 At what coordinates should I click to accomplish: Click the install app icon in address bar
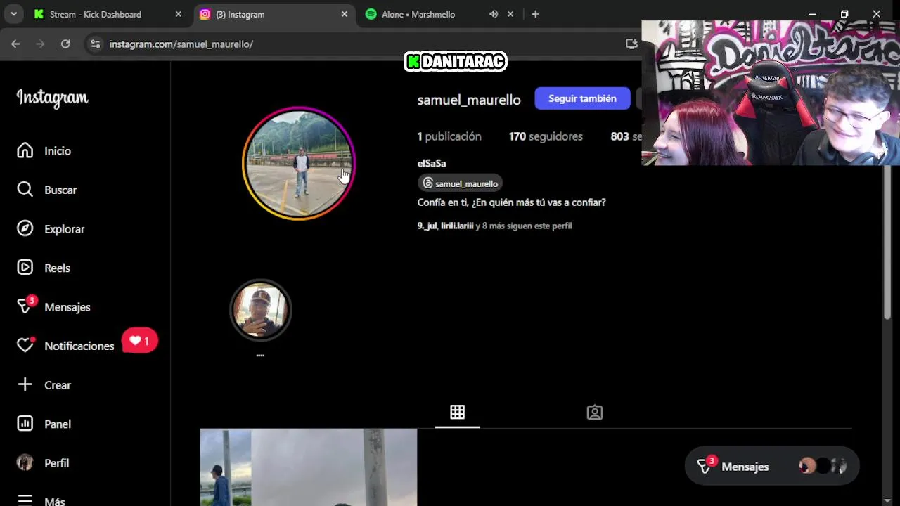pos(631,44)
